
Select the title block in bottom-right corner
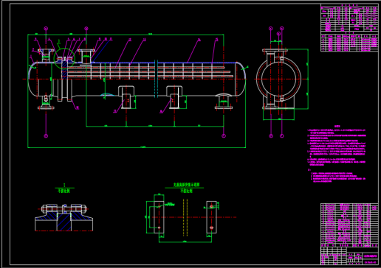click(x=349, y=255)
